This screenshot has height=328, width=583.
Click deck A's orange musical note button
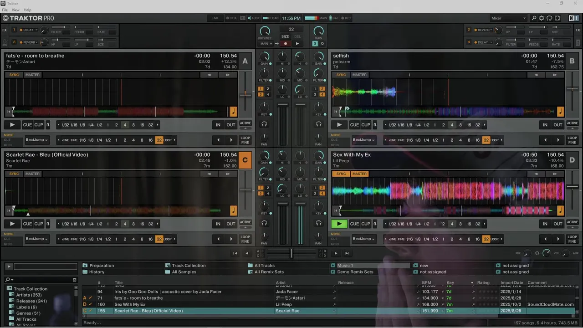(x=233, y=112)
